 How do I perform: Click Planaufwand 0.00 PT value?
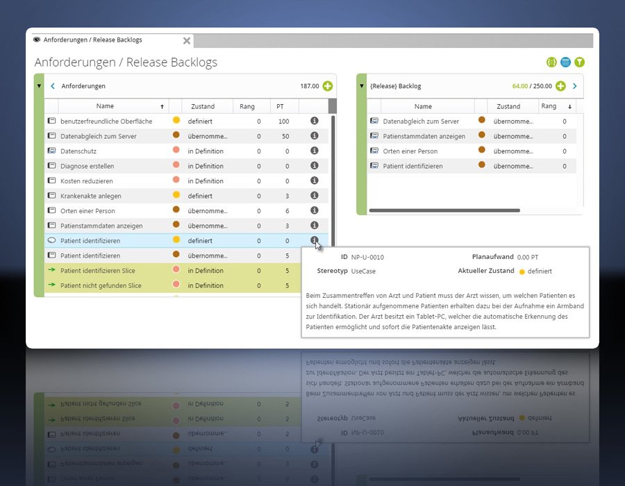click(528, 258)
